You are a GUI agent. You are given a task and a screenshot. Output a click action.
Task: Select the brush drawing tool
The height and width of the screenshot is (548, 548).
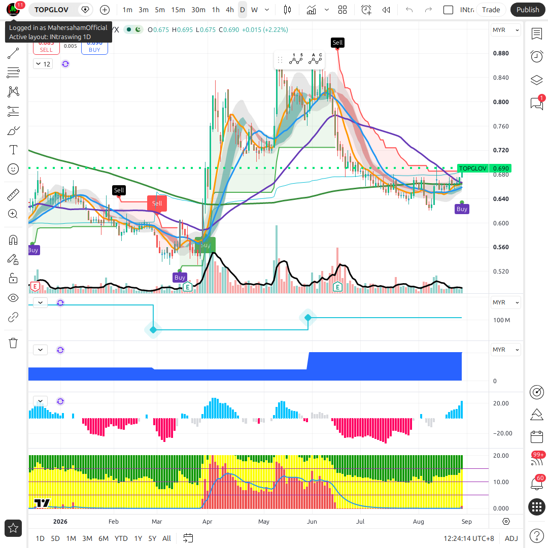(x=13, y=131)
